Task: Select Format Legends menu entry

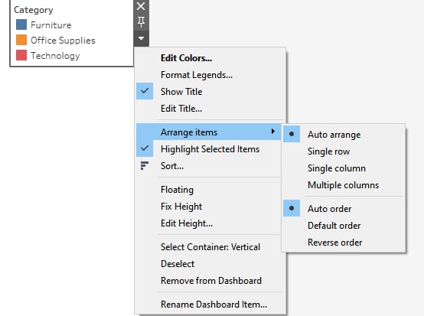Action: coord(197,75)
